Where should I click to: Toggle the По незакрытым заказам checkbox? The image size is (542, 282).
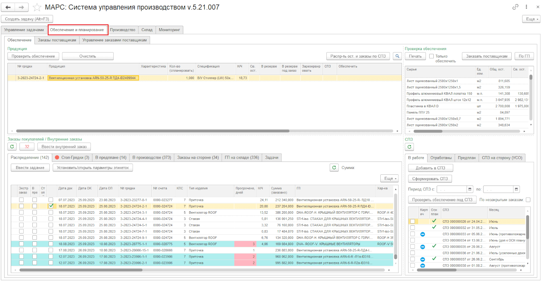tap(528, 200)
